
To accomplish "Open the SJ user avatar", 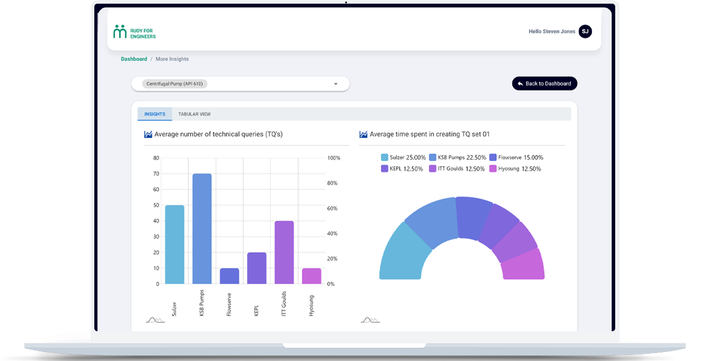I will click(585, 32).
